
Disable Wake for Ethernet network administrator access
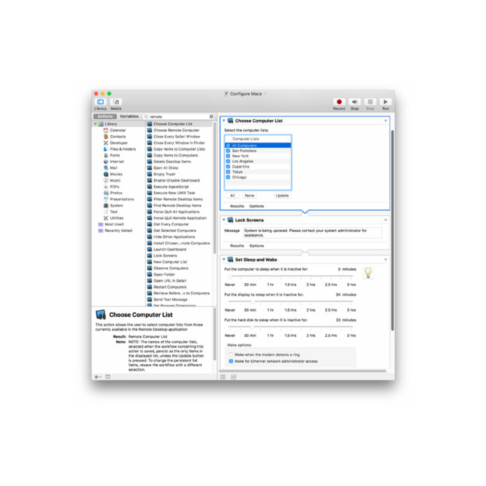pyautogui.click(x=231, y=361)
